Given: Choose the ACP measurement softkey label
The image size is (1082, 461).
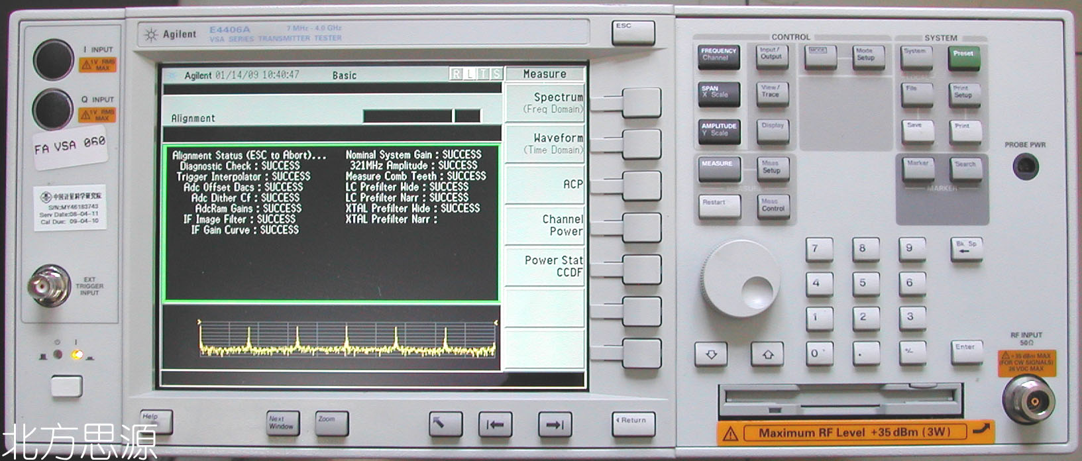Looking at the screenshot, I should pyautogui.click(x=545, y=185).
